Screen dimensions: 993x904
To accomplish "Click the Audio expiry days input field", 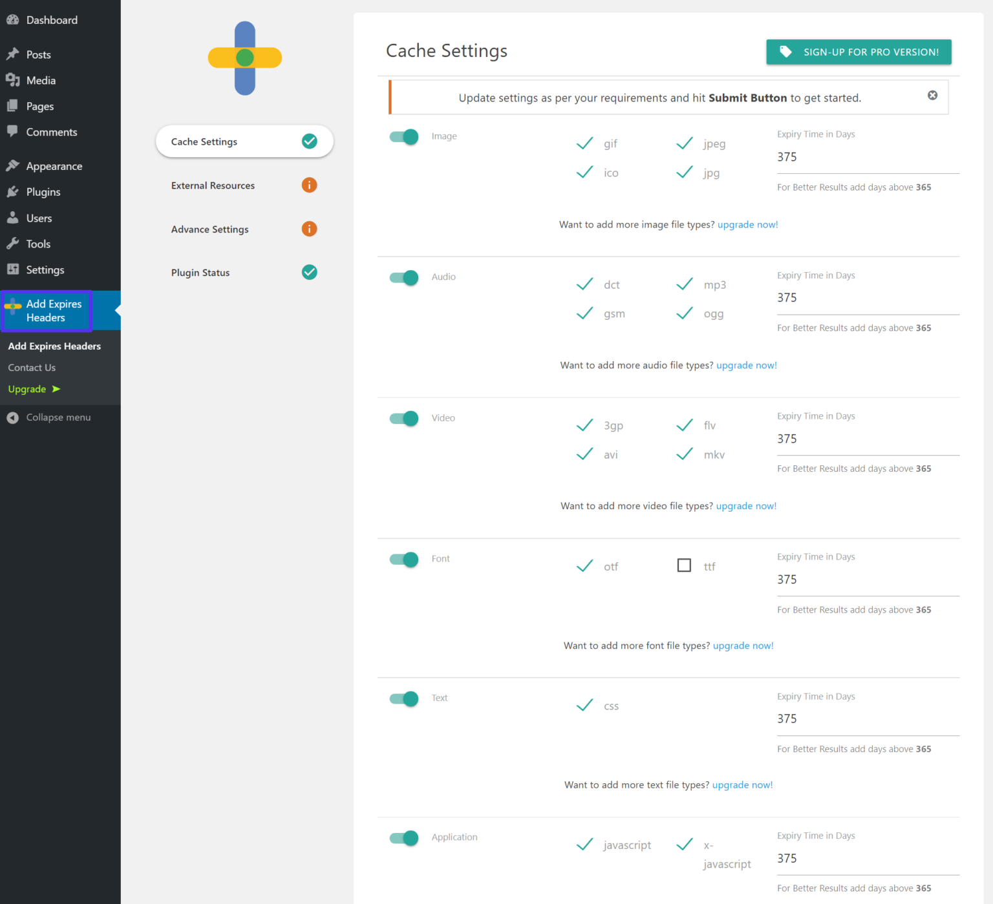I will tap(866, 298).
